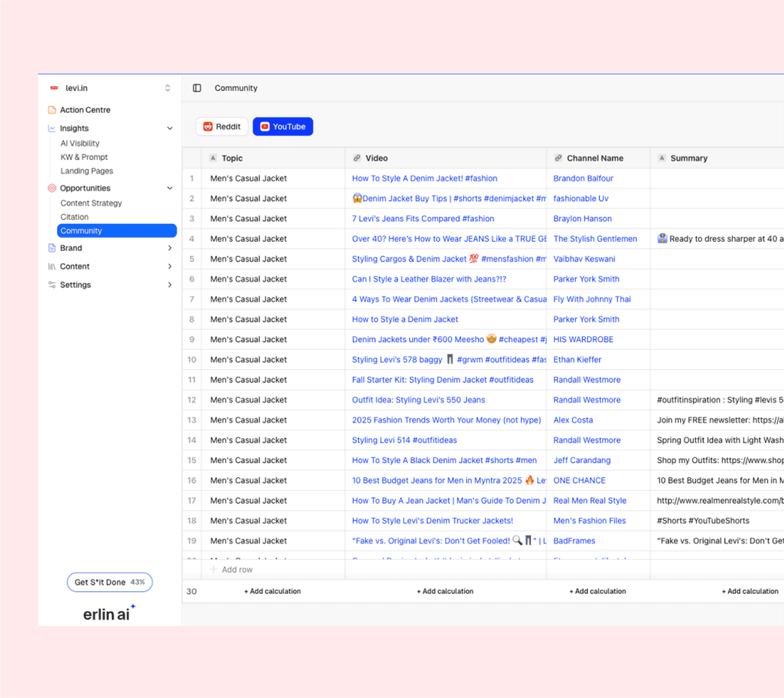
Task: Click the levi.in brand logo icon
Action: [54, 88]
